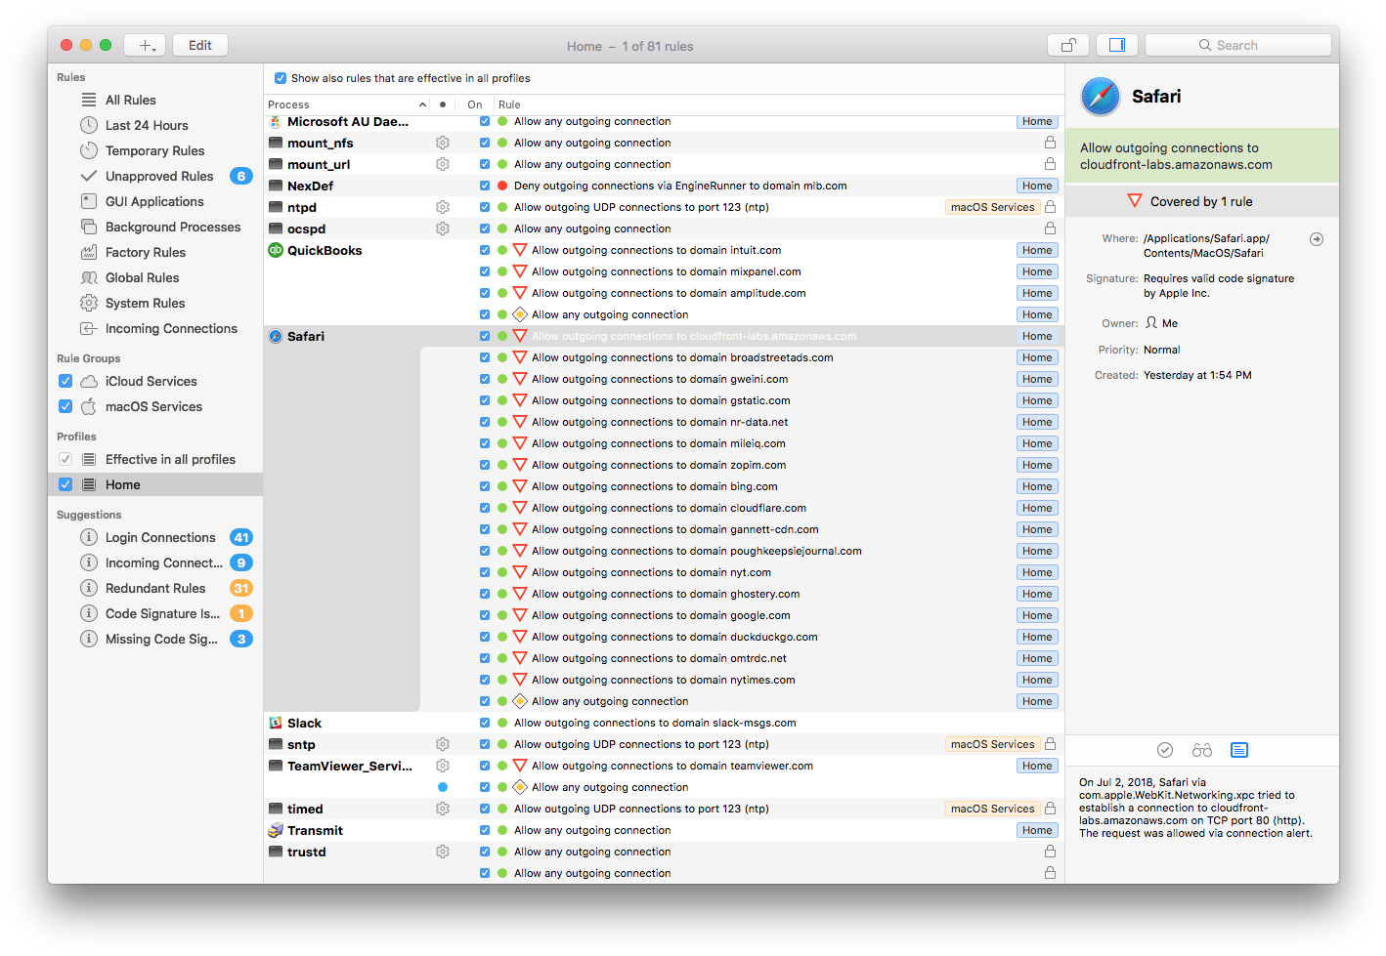Toggle the Home profile checkbox
This screenshot has height=956, width=1386.
(65, 484)
